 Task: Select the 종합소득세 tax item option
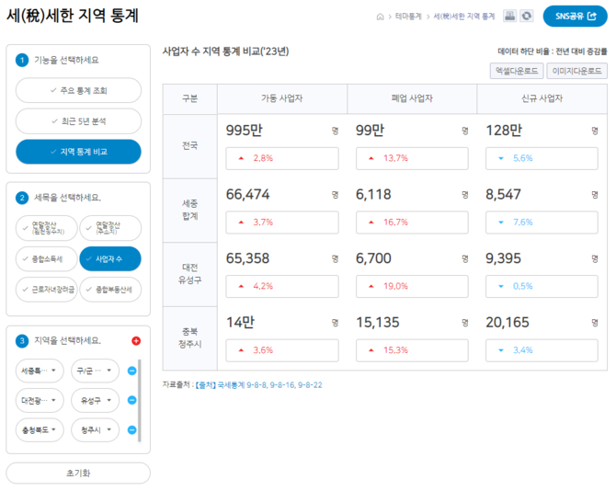click(x=47, y=258)
